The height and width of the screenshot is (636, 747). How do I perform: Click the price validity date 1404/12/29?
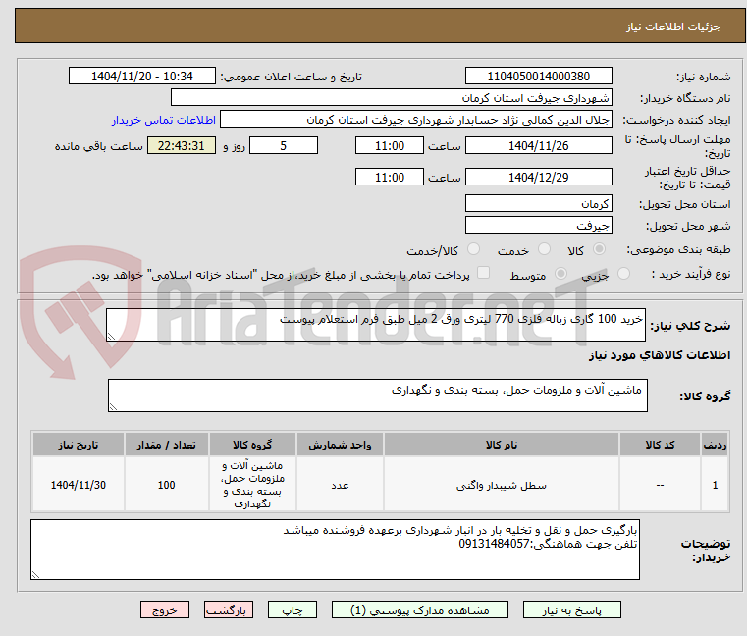538,178
